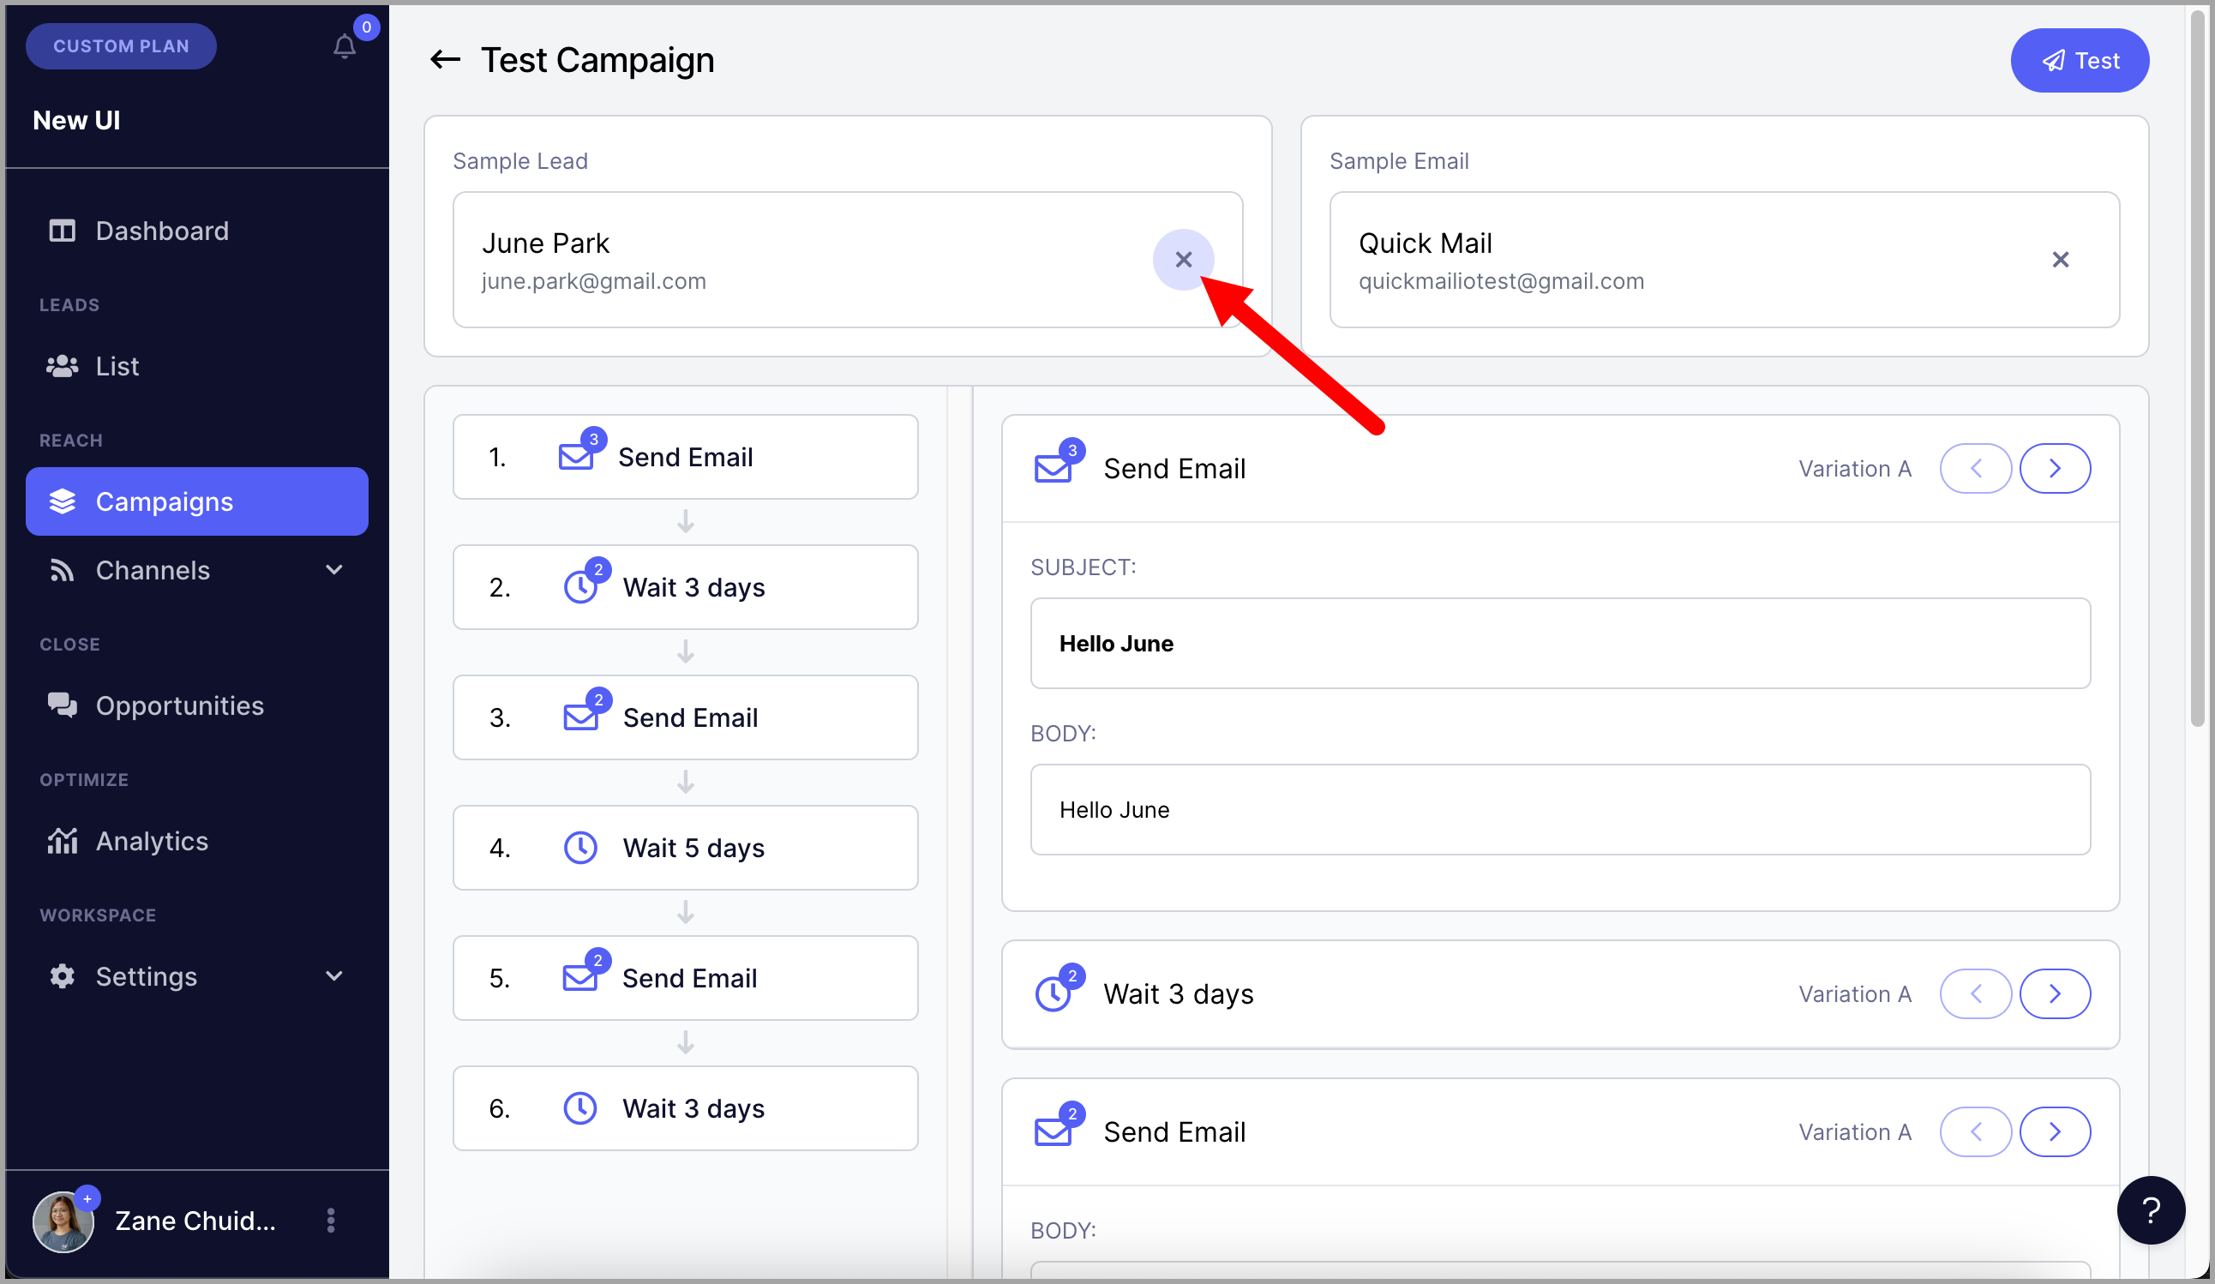
Task: Open the Custom Plan badge
Action: (x=122, y=45)
